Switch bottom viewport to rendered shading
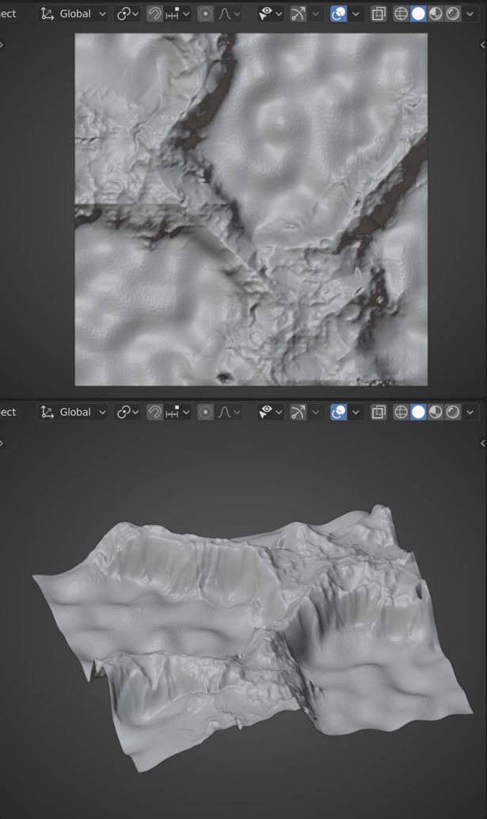Image resolution: width=487 pixels, height=819 pixels. (x=453, y=412)
